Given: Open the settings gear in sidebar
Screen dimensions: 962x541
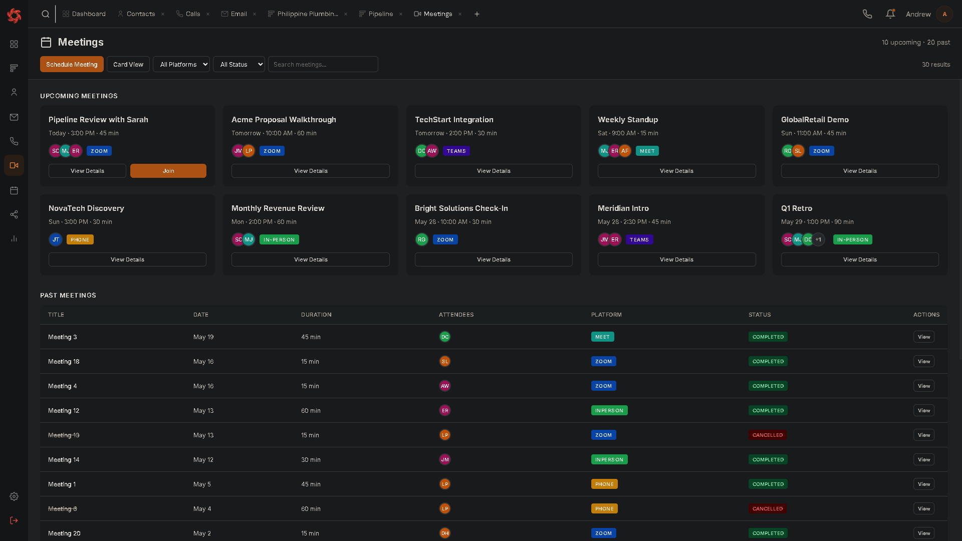Looking at the screenshot, I should click(x=14, y=496).
